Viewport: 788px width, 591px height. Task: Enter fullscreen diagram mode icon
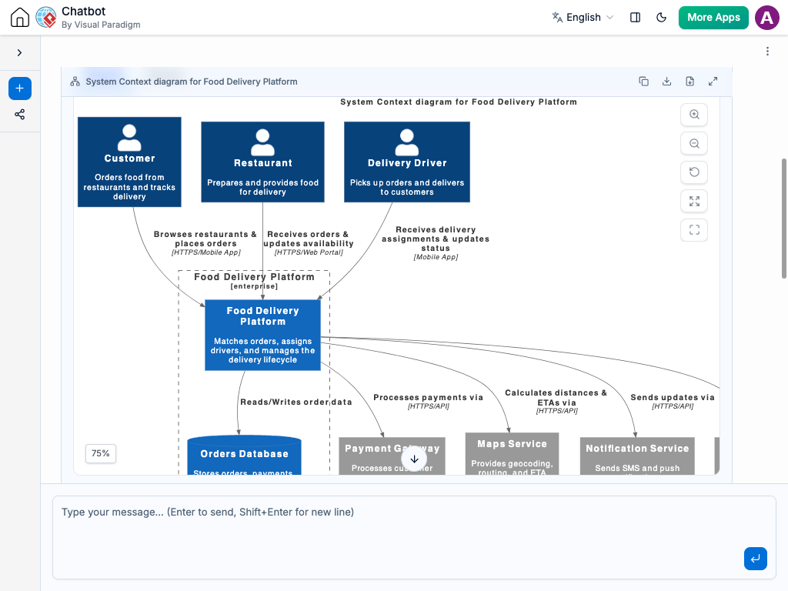[694, 230]
